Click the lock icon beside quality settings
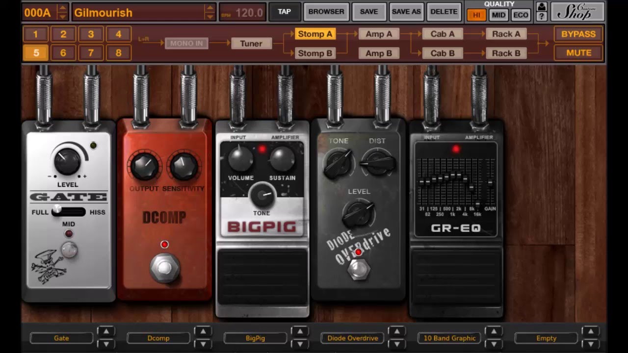The image size is (628, 353). (x=541, y=7)
